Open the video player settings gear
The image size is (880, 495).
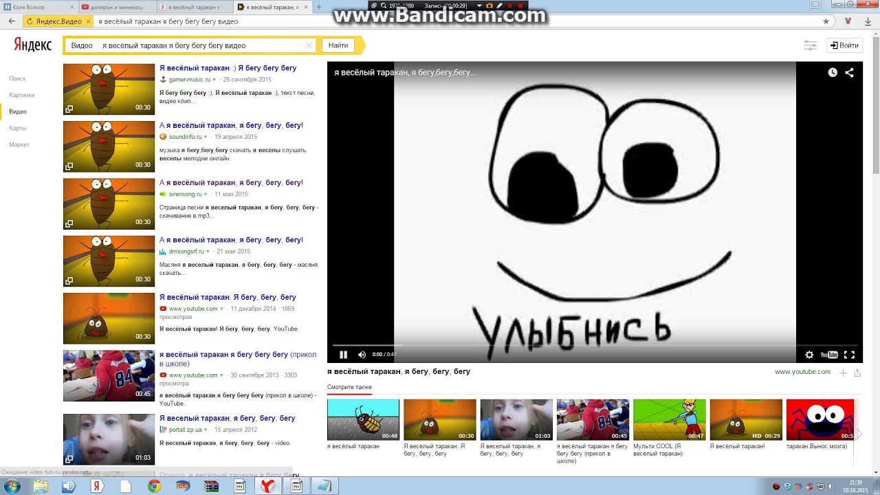point(809,355)
